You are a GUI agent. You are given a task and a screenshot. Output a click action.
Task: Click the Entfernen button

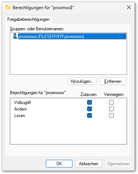tap(113, 81)
